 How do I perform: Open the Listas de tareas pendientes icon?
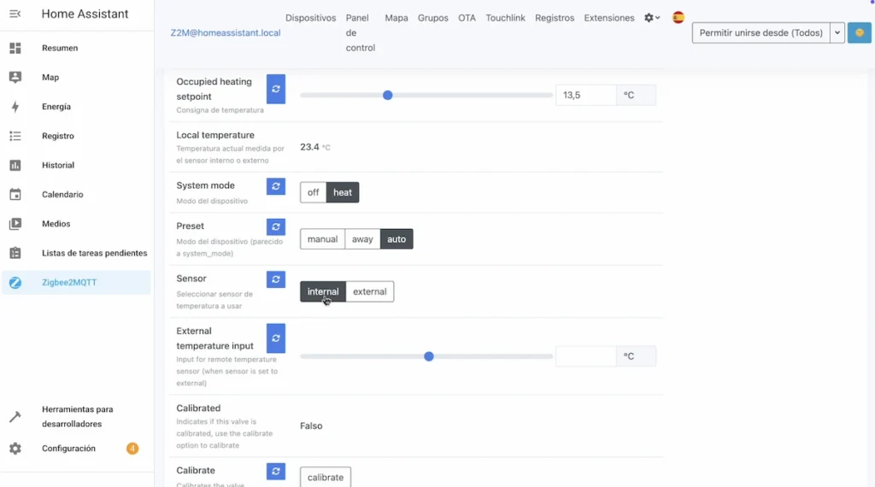point(15,253)
